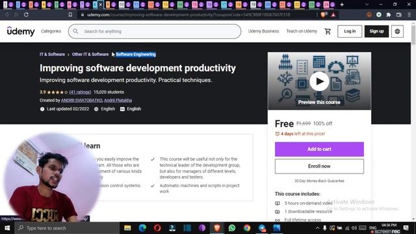This screenshot has width=416, height=234.
Task: Click the Enroll now button
Action: click(x=319, y=166)
